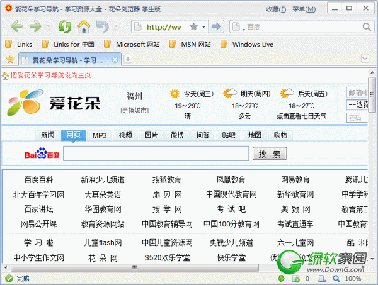Open the 凤凰教育 link
The width and height of the screenshot is (378, 285).
pos(231,179)
